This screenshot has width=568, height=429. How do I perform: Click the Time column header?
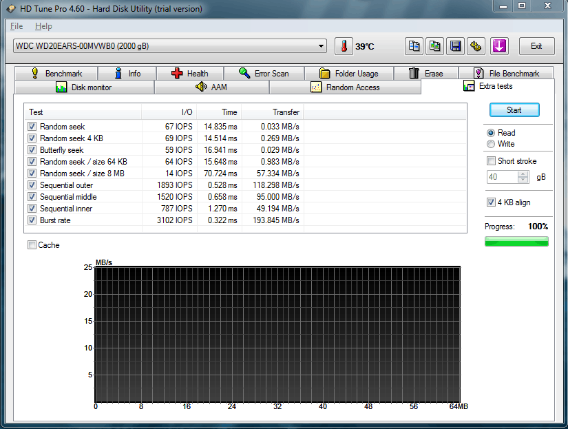pyautogui.click(x=219, y=112)
